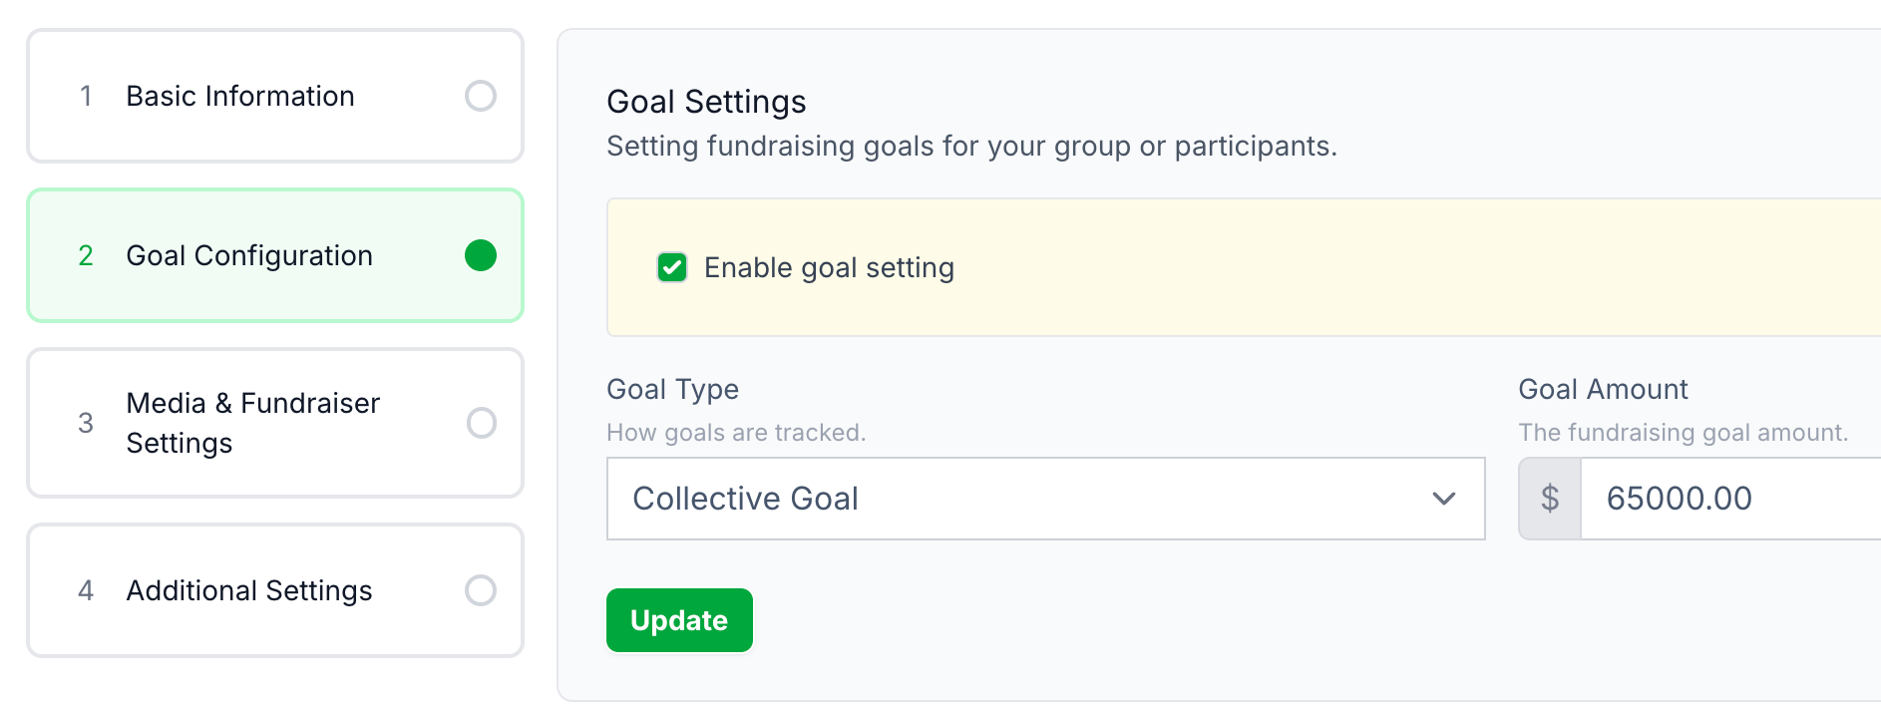Uncheck the Enable goal setting checkbox

[672, 267]
